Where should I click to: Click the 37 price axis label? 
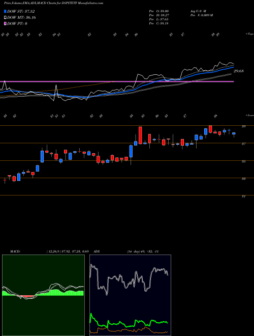pyautogui.click(x=243, y=144)
